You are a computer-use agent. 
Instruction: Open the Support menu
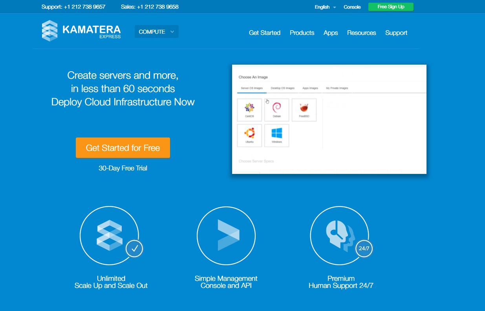(x=396, y=33)
